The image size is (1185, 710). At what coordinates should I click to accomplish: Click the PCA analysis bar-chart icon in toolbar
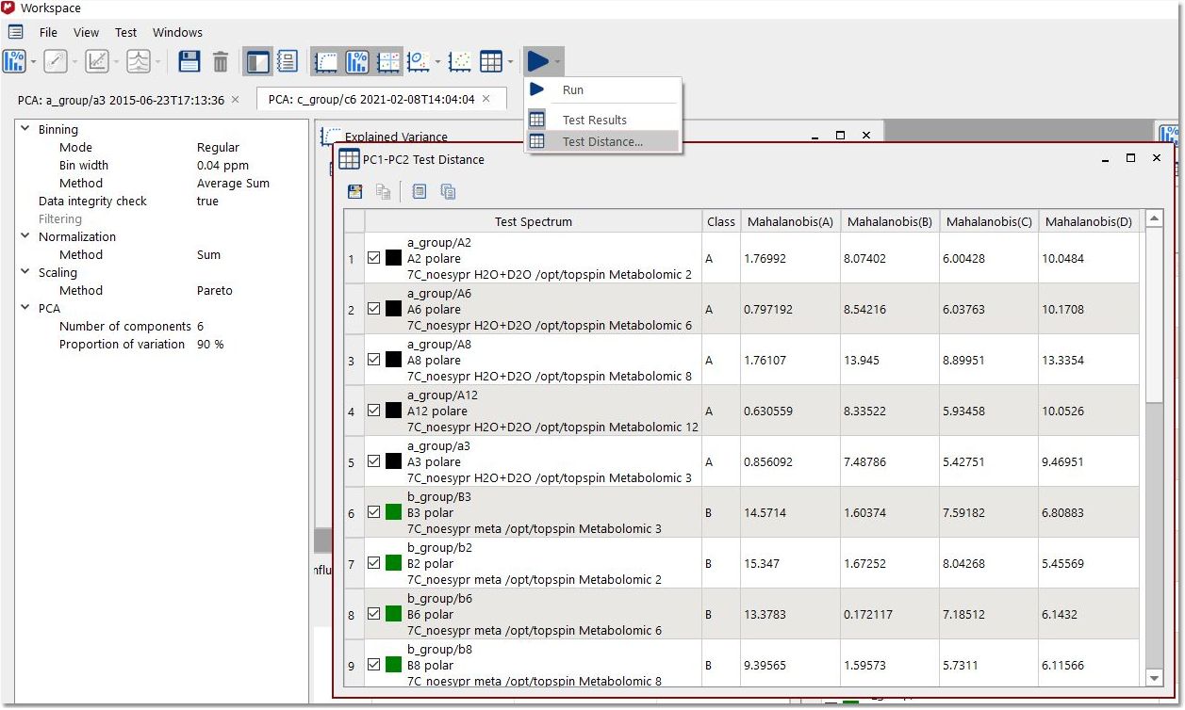(13, 62)
